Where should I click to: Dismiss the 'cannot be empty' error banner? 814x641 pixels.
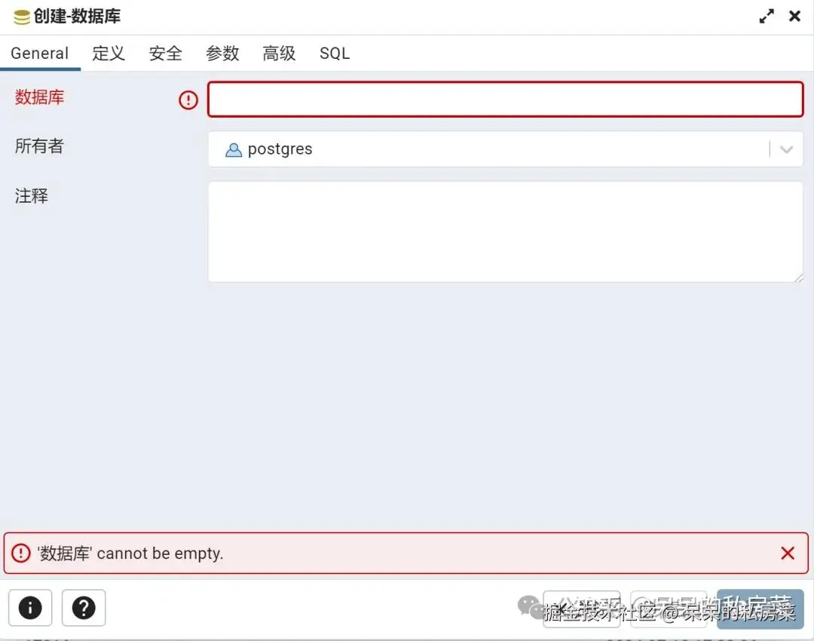tap(788, 554)
